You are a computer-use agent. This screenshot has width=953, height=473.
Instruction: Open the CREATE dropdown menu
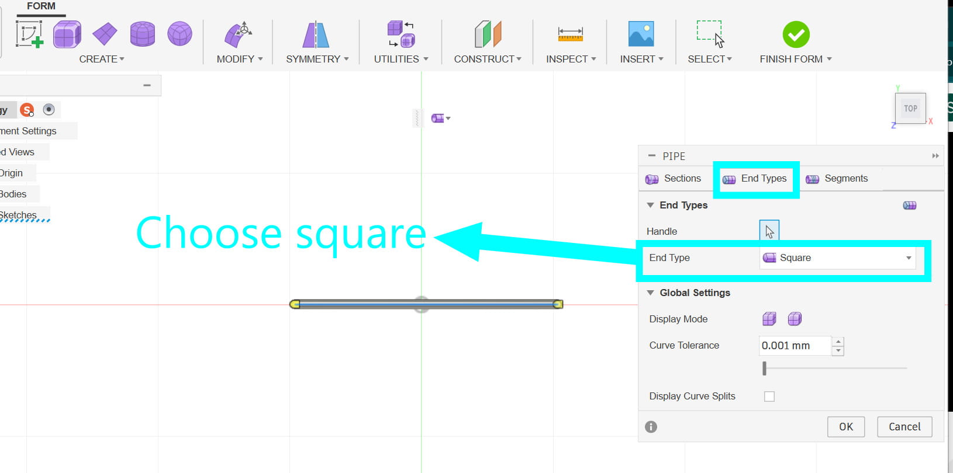pos(102,59)
